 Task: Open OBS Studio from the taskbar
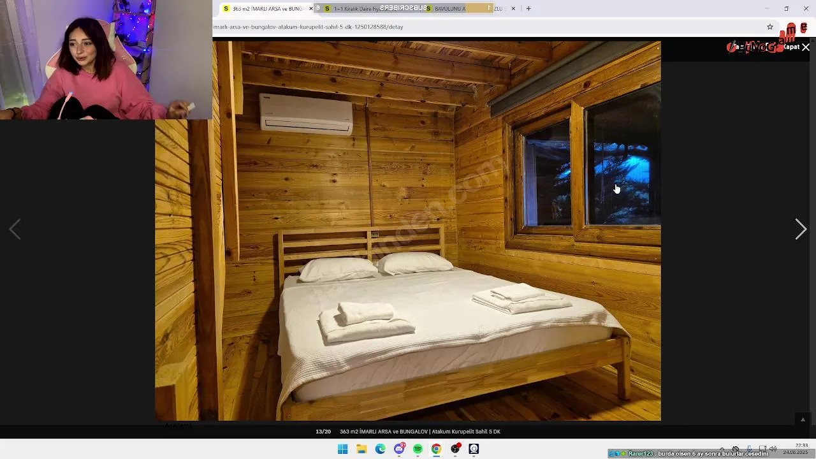(455, 449)
